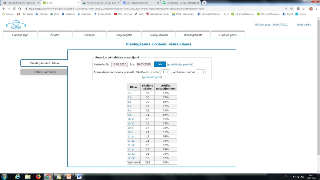
Task: Click the Chrome home icon
Action: (19, 8)
